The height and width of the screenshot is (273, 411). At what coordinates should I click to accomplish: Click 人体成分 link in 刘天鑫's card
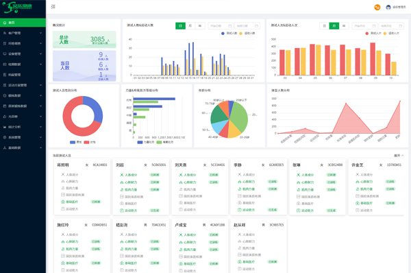click(x=190, y=175)
